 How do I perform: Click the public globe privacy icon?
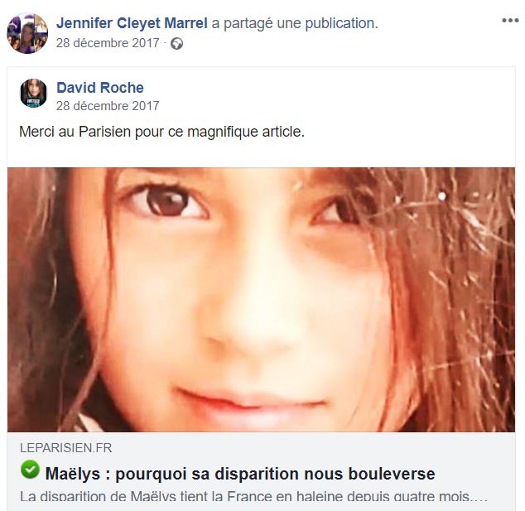click(176, 44)
